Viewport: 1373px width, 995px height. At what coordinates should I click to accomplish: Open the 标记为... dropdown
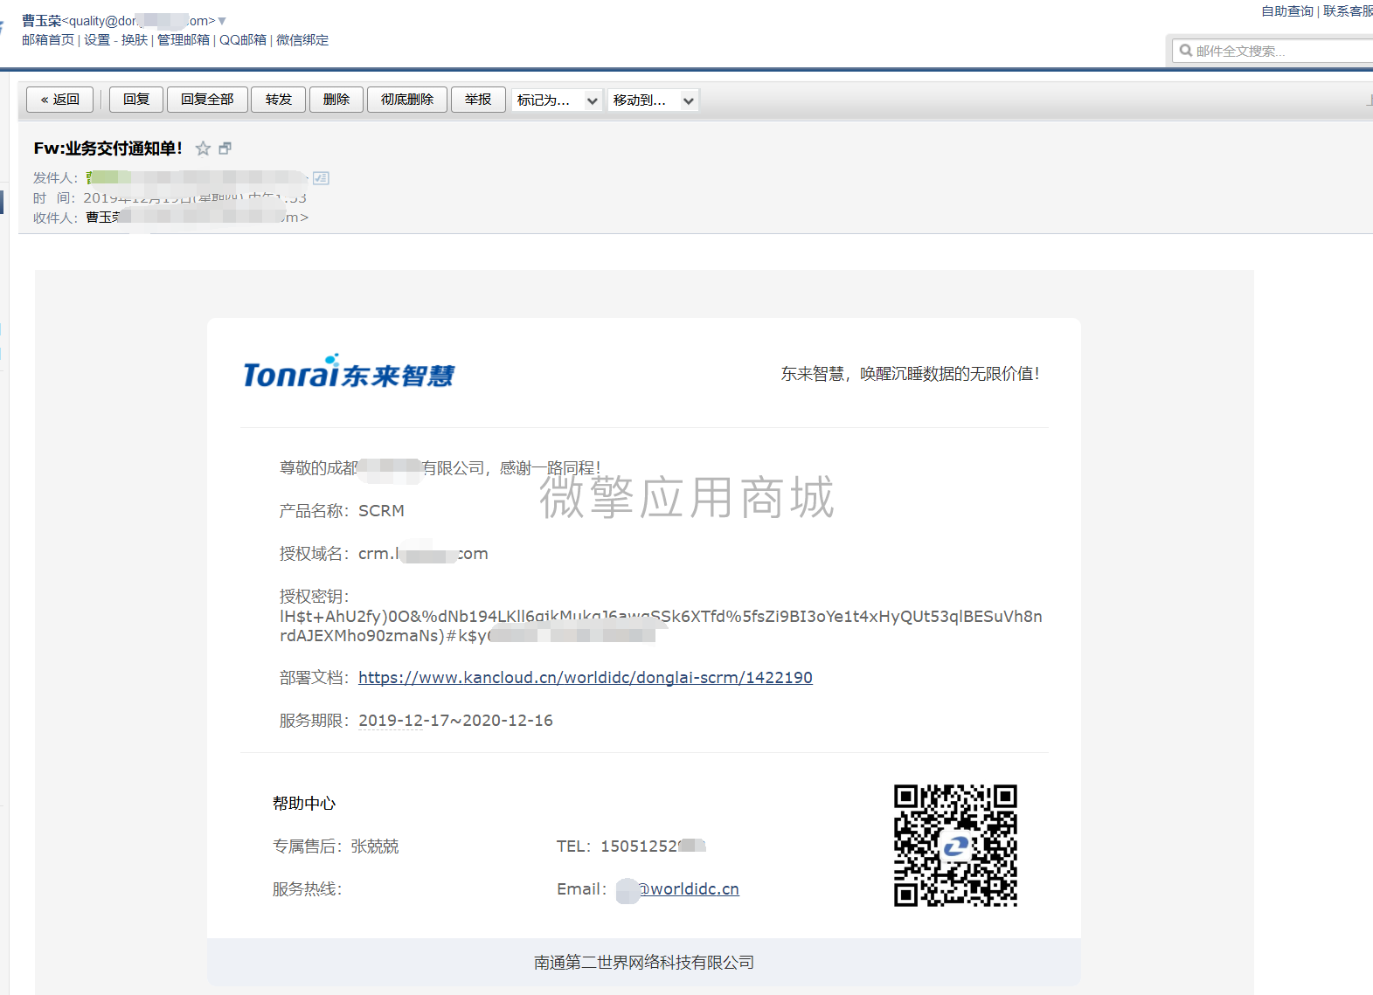pos(558,100)
